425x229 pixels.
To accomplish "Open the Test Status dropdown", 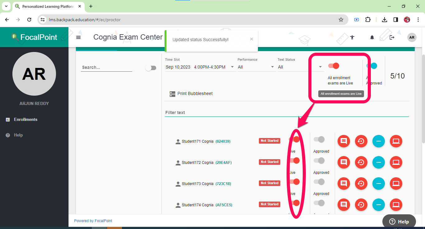I will [x=300, y=67].
